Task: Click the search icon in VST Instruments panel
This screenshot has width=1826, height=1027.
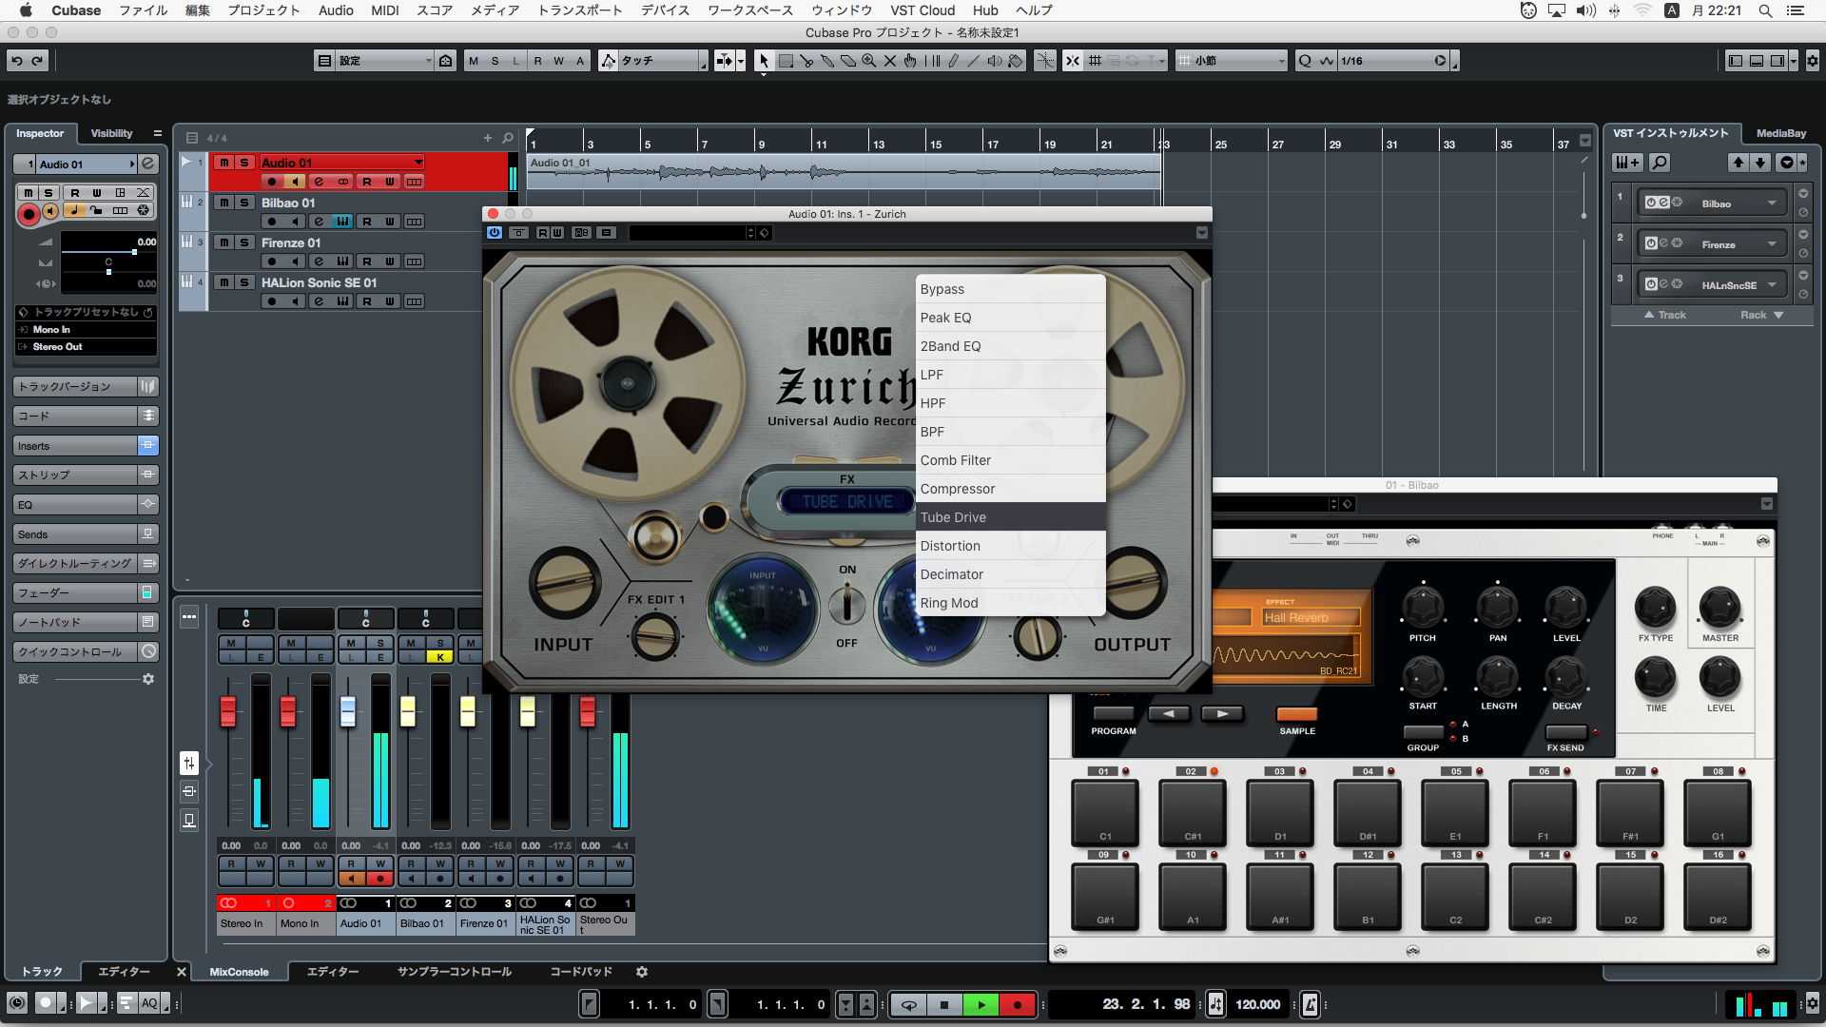Action: [x=1660, y=163]
